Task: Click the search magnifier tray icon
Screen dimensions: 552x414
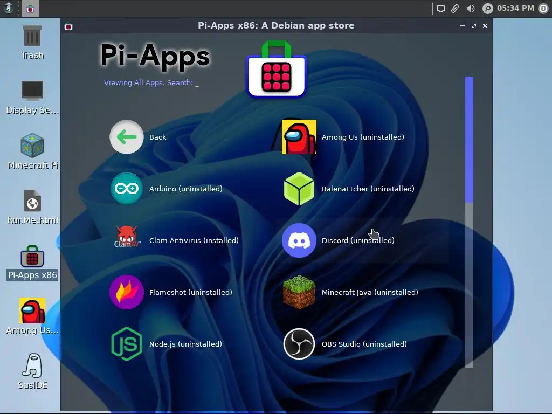Action: [x=487, y=9]
